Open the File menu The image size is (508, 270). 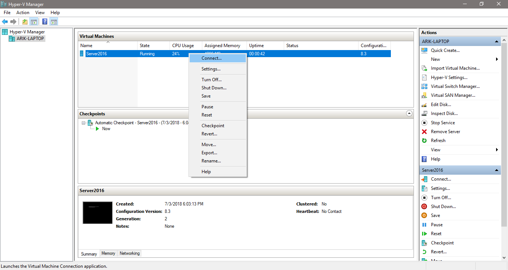point(7,13)
